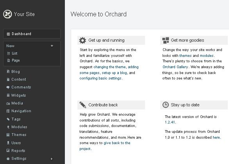Click the Orchard logo icon

pyautogui.click(x=7, y=14)
